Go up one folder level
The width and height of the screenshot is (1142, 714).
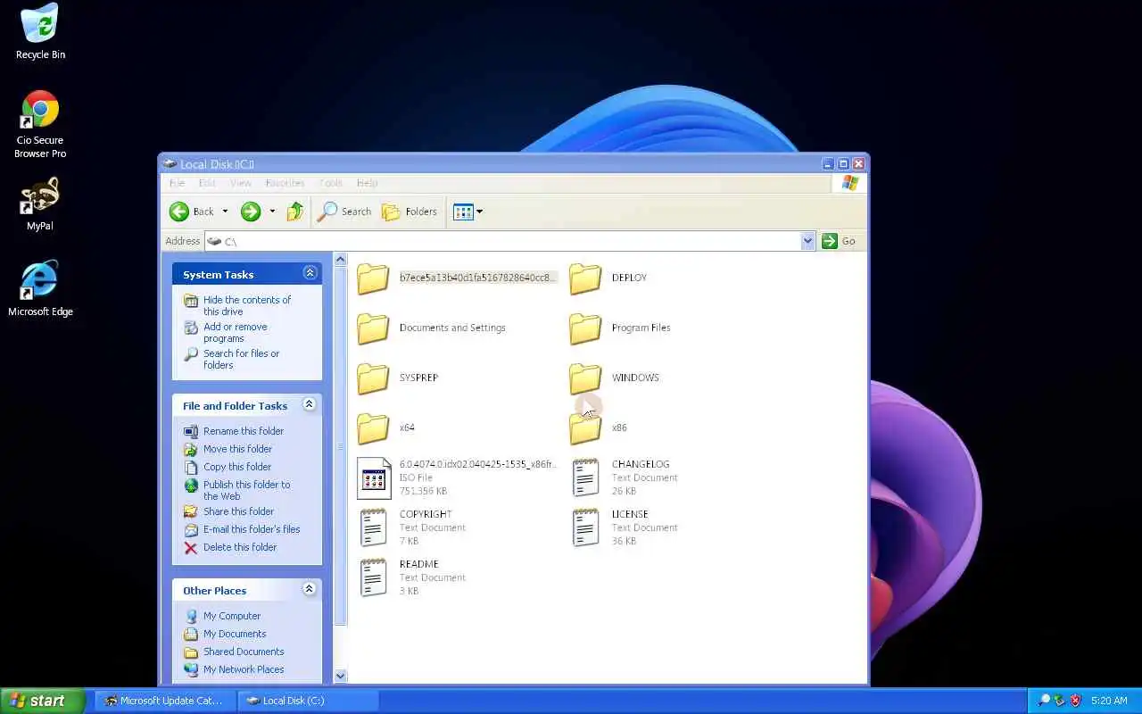click(x=295, y=212)
